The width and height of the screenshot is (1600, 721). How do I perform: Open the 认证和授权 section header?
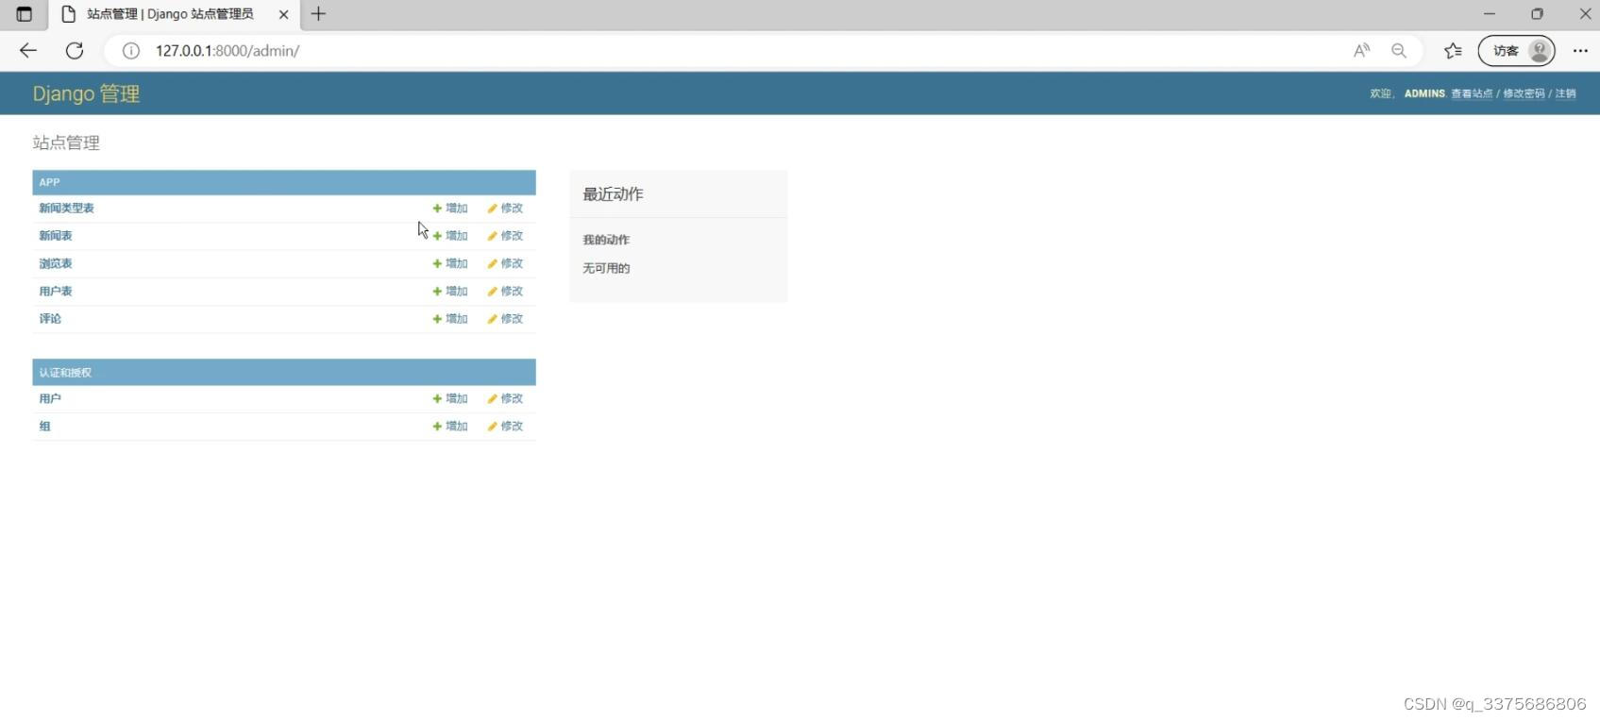pos(65,373)
